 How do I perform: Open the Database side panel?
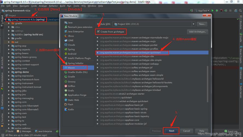(x=241, y=73)
